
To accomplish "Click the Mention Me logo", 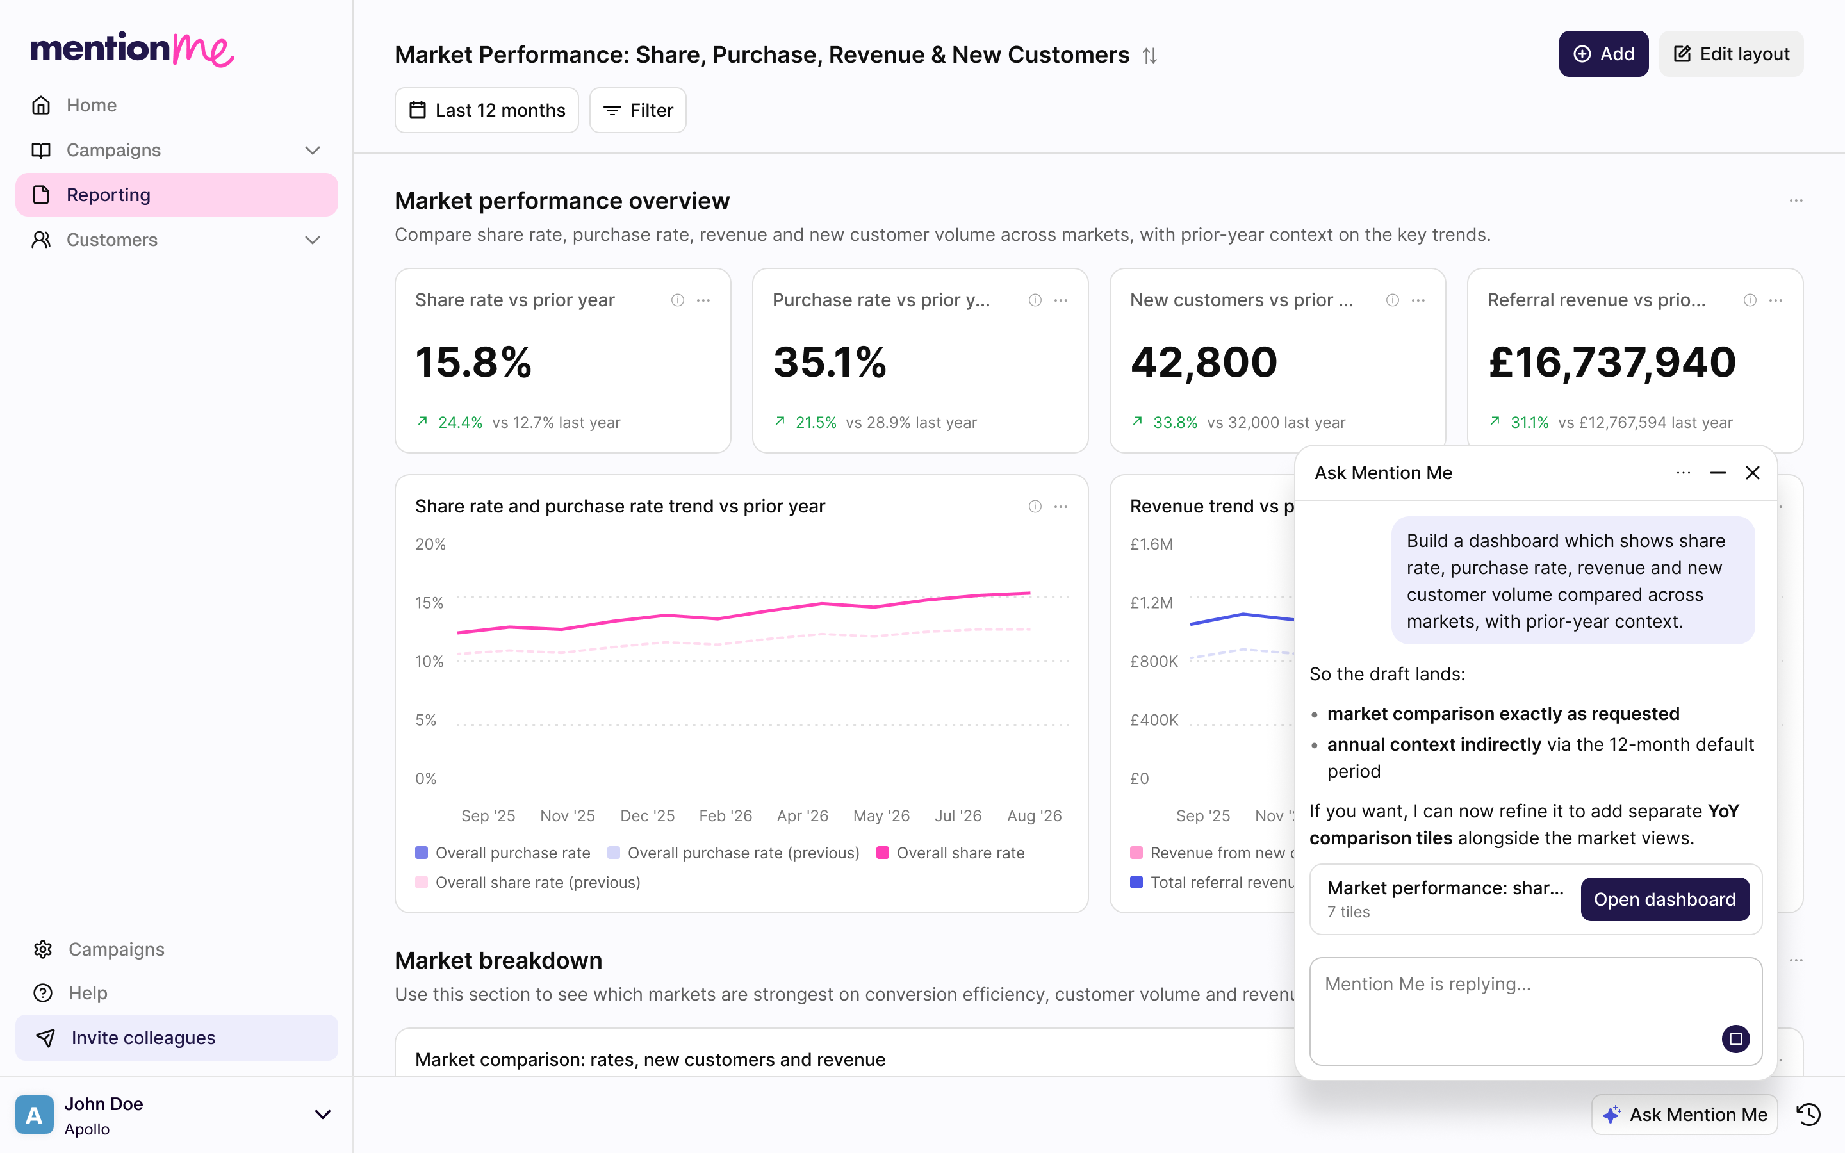I will tap(132, 49).
